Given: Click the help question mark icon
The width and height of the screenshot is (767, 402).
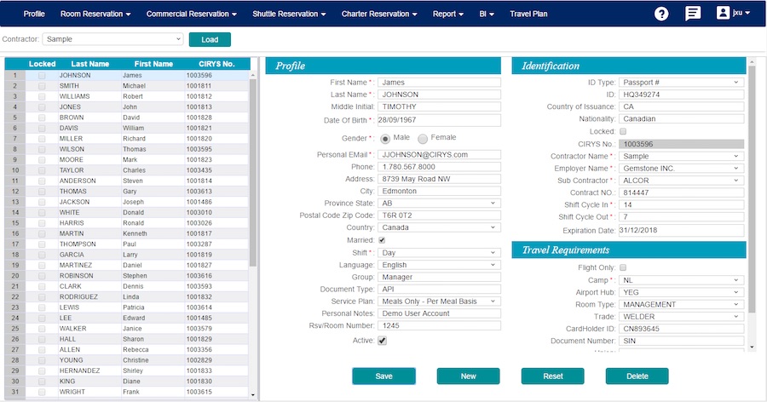Looking at the screenshot, I should click(661, 14).
